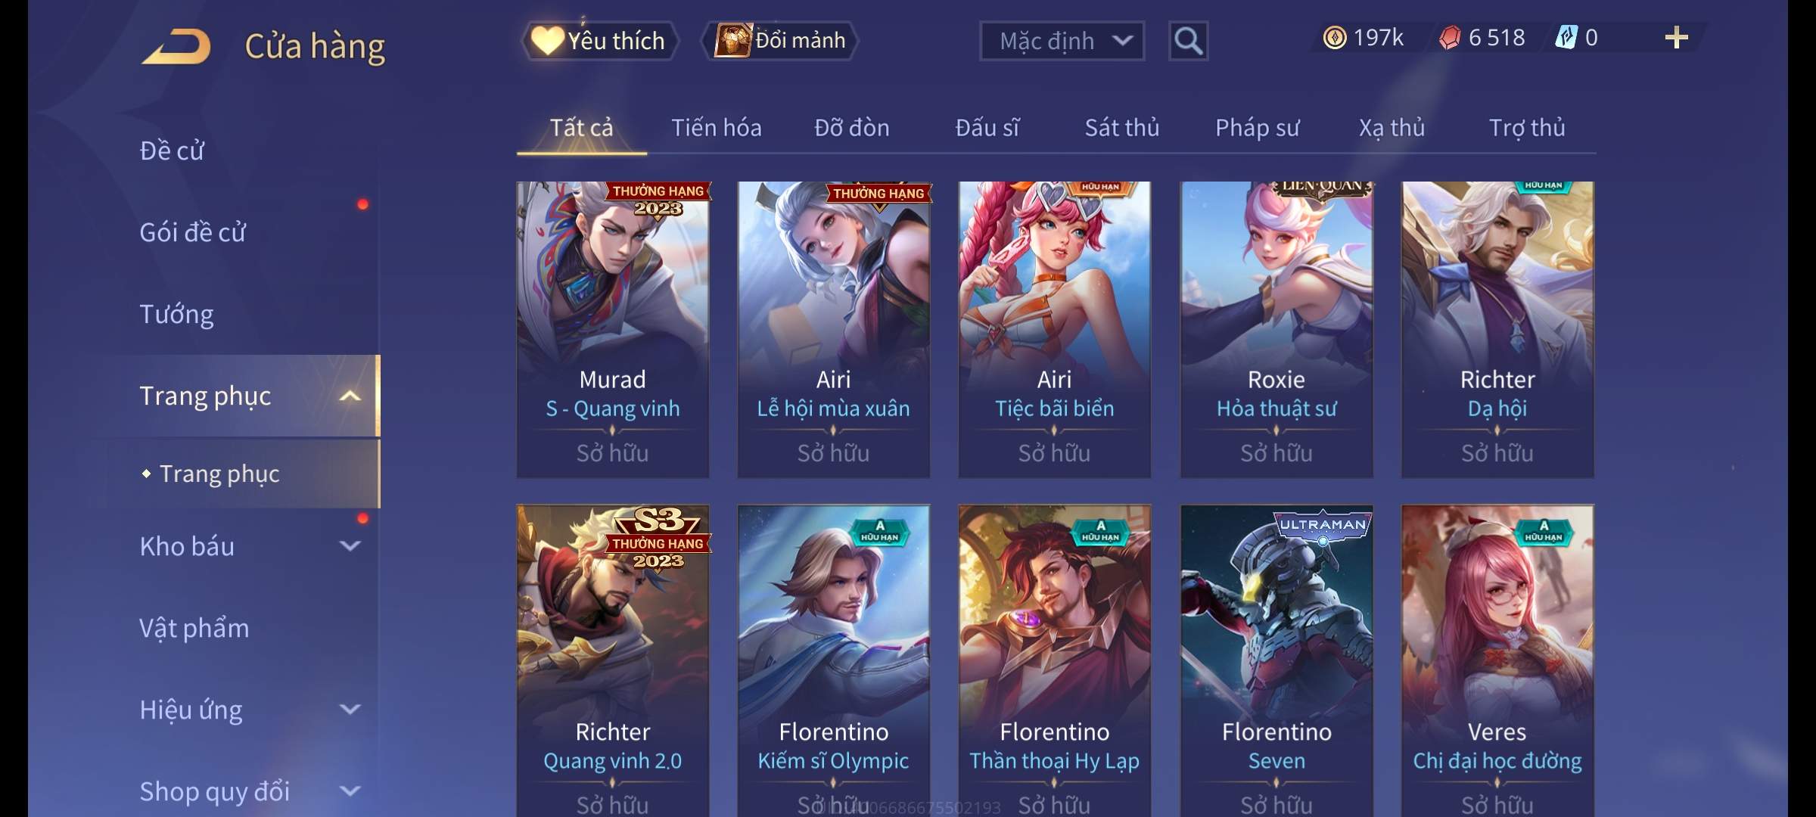
Task: Tap the blue voucher ticket icon
Action: click(1566, 38)
